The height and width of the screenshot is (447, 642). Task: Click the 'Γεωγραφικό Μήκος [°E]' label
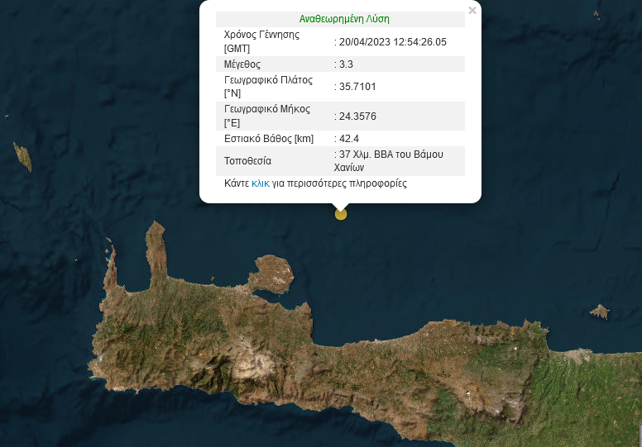click(x=267, y=116)
